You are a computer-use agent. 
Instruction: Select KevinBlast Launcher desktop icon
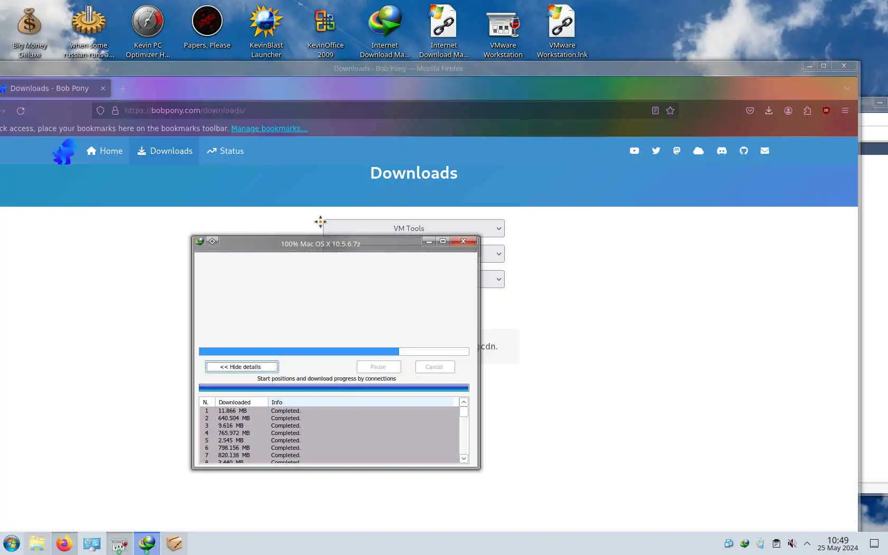click(266, 32)
